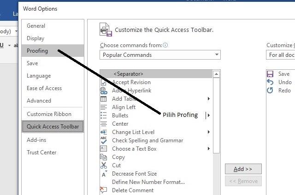Image resolution: width=295 pixels, height=195 pixels.
Task: Click the Align Left icon in command list
Action: pos(103,107)
